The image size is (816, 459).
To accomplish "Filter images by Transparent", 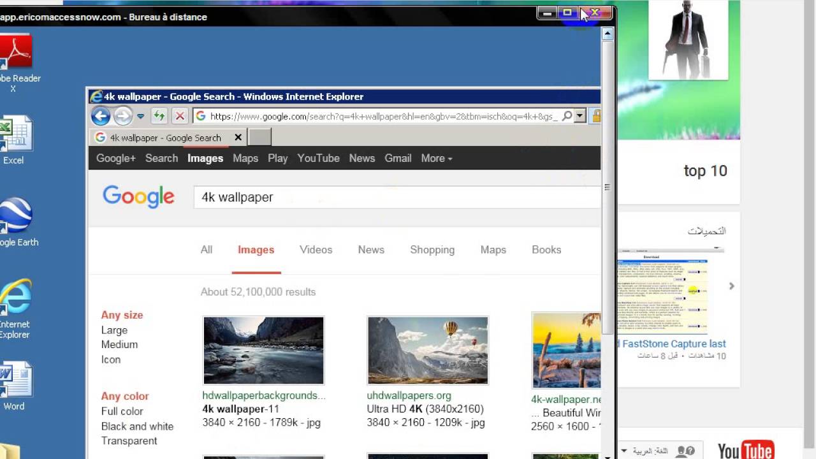I will click(129, 441).
